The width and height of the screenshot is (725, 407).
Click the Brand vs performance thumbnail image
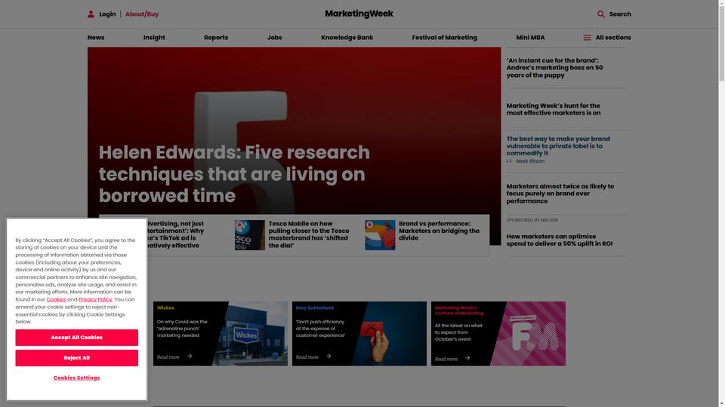pos(380,235)
